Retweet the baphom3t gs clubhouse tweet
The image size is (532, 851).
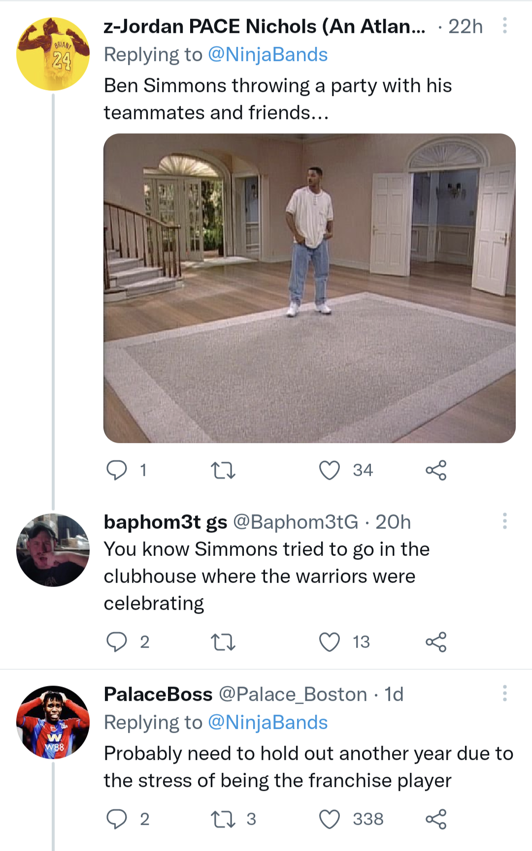(223, 642)
